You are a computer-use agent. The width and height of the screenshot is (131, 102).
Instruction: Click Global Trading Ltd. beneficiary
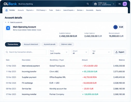57,66
